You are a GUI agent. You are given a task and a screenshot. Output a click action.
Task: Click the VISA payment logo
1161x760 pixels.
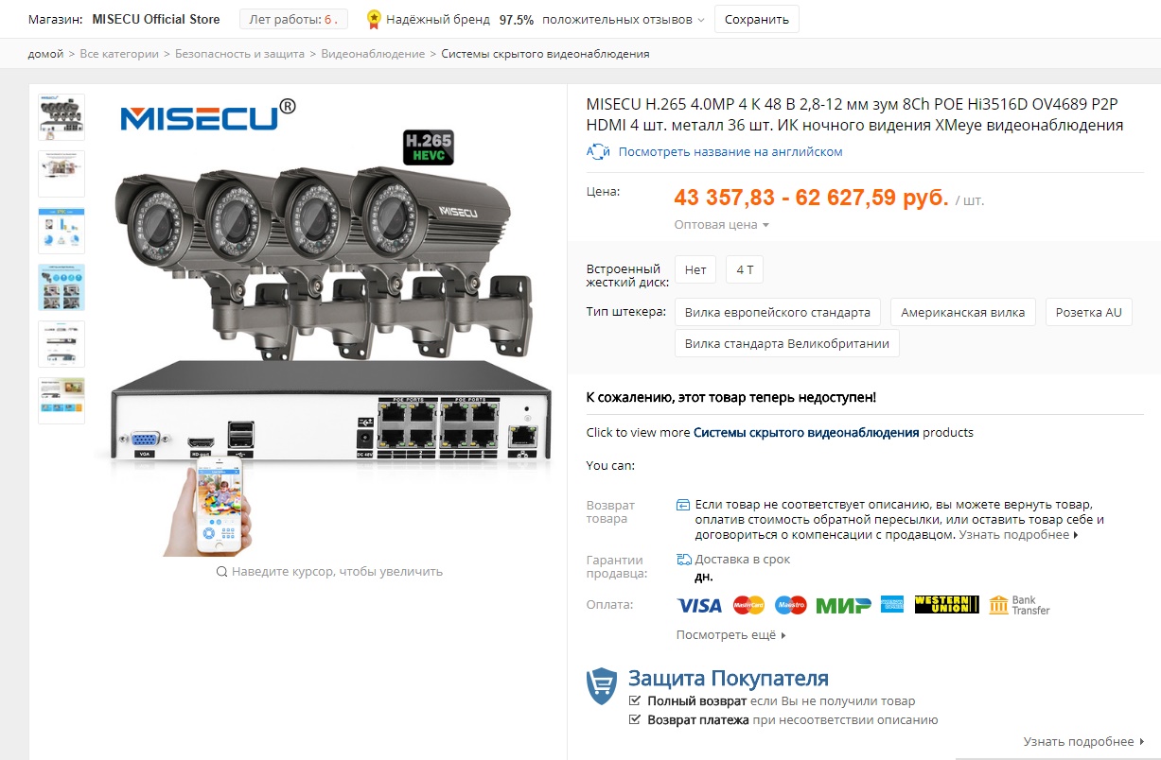point(699,605)
